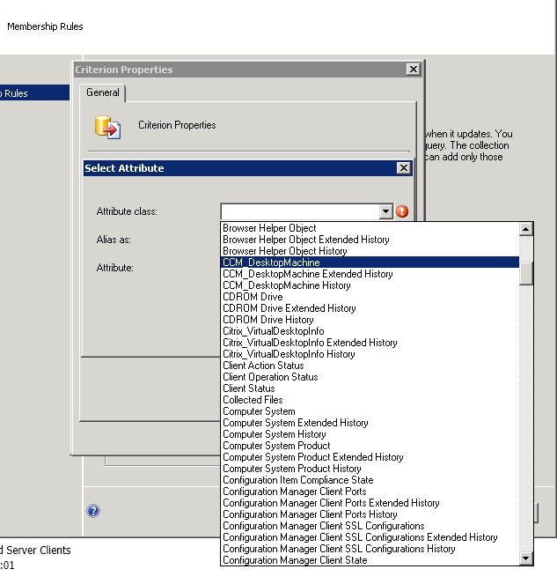Screen dimensions: 557x584
Task: Choose Collected Files attribute class
Action: point(253,400)
